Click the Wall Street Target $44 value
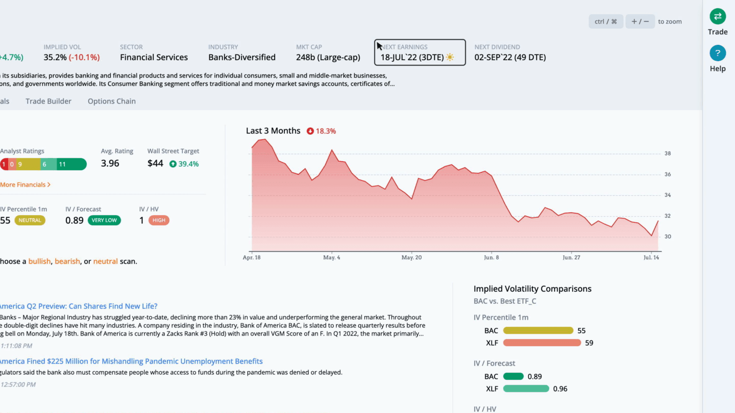Viewport: 735px width, 413px height. pos(155,163)
